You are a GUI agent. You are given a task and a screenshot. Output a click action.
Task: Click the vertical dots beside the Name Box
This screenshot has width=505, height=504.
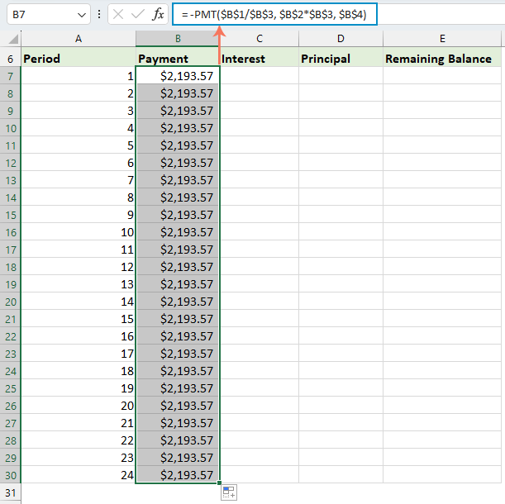pos(99,15)
